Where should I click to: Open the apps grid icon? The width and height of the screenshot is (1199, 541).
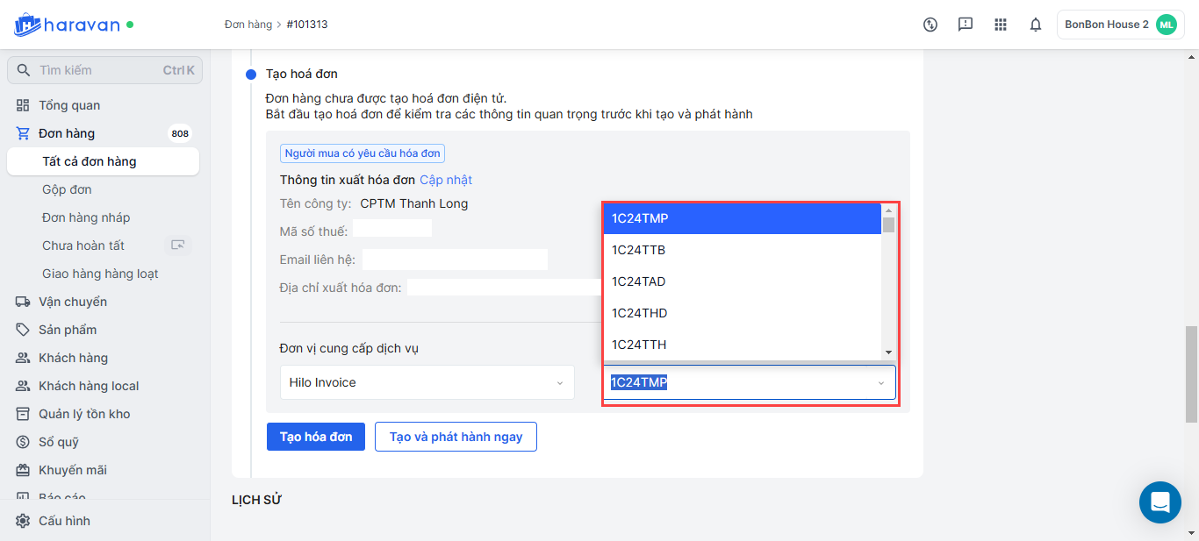1001,25
